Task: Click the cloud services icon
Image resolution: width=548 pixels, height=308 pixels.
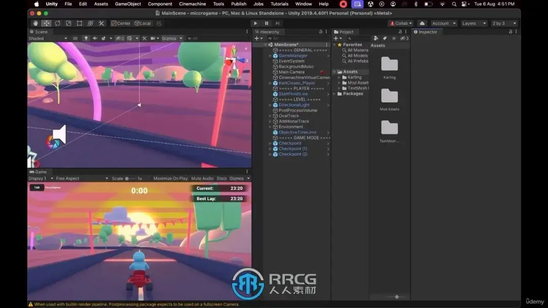Action: [422, 23]
